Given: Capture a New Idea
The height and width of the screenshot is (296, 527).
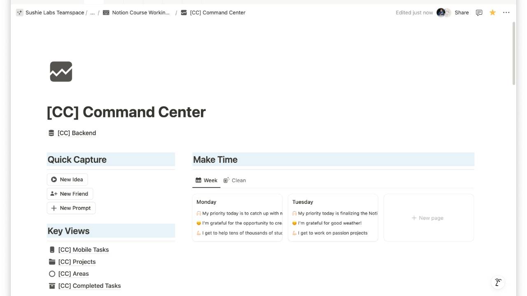Looking at the screenshot, I should coord(67,179).
